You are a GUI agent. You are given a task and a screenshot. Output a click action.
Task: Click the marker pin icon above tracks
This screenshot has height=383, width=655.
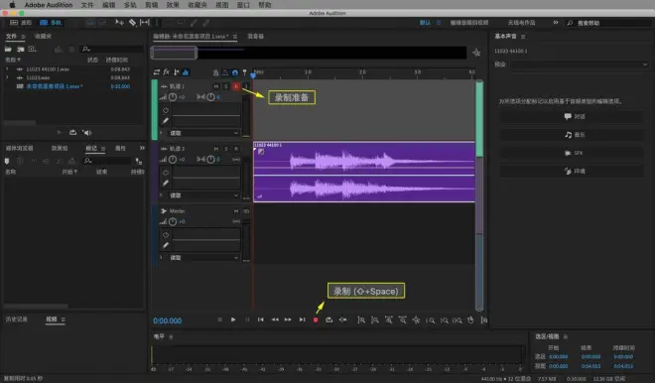coord(244,72)
